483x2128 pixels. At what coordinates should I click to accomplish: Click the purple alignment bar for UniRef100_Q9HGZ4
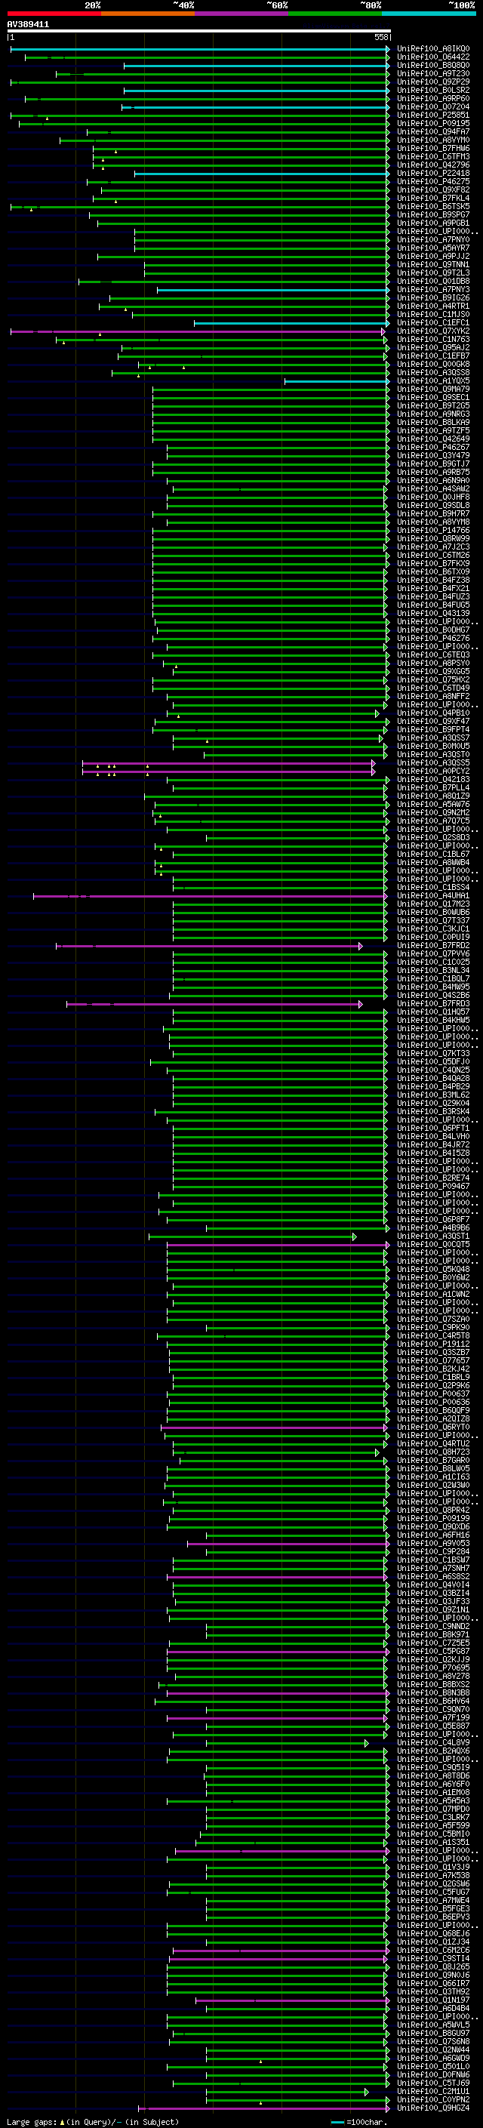(x=264, y=2108)
